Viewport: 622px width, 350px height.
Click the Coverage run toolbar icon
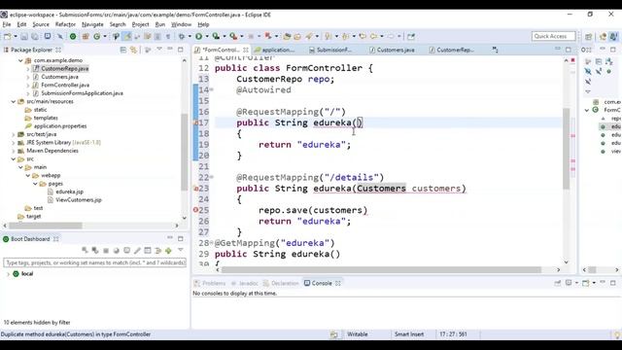(216, 37)
